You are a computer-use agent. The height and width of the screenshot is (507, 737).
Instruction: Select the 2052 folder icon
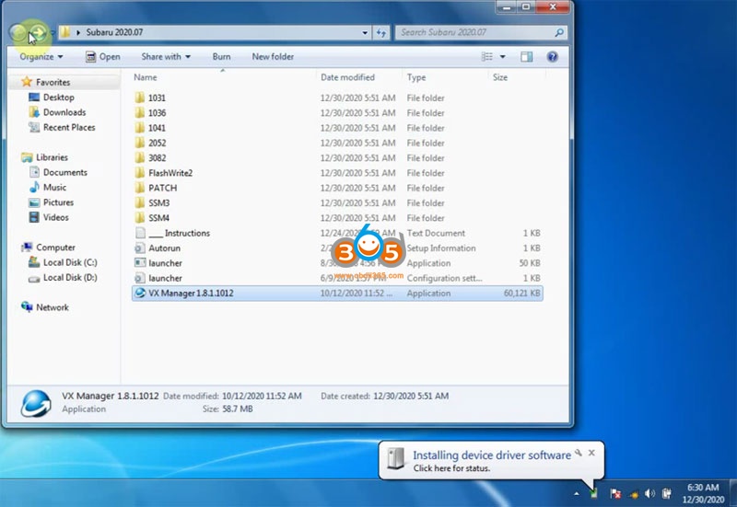click(140, 143)
